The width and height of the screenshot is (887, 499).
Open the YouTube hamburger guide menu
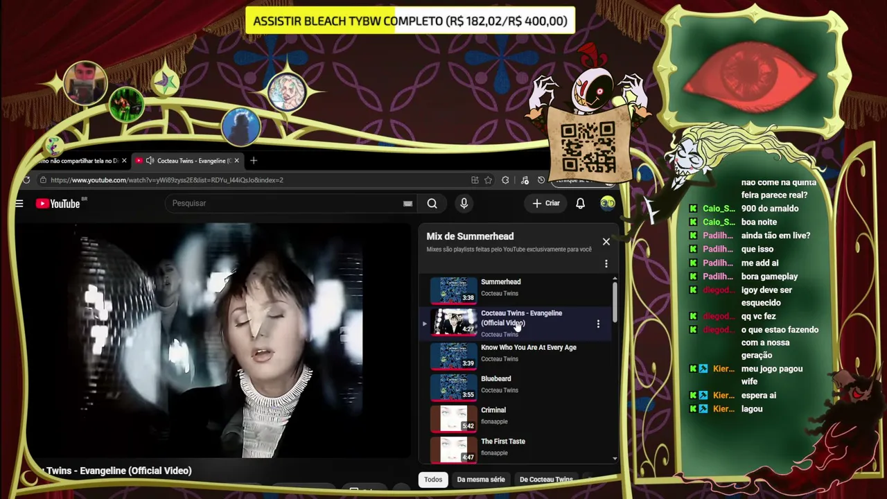19,203
